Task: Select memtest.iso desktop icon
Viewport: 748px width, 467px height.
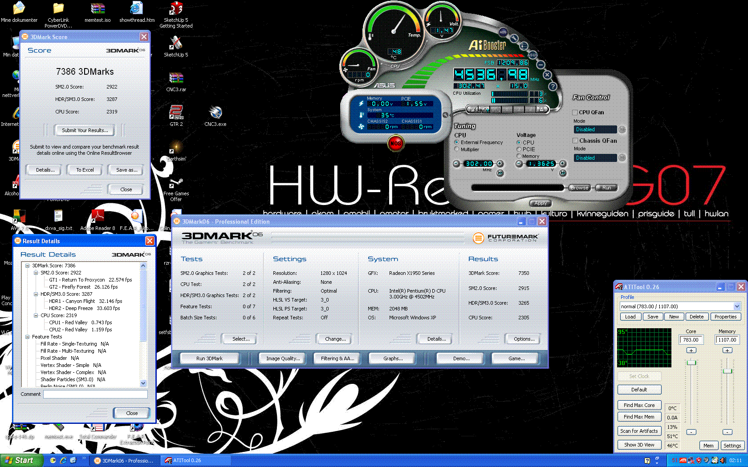Action: tap(98, 12)
